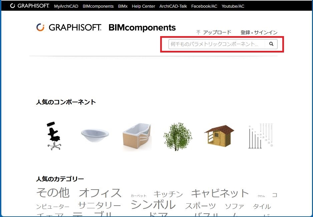
Task: Visit Facebook/AC link
Action: 204,6
